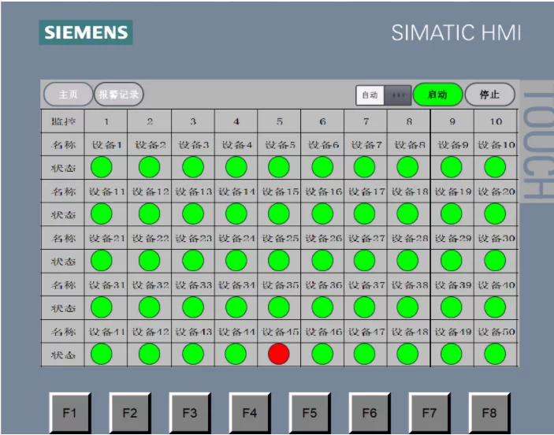Open the 主页 home page
The image size is (554, 435).
tap(69, 95)
